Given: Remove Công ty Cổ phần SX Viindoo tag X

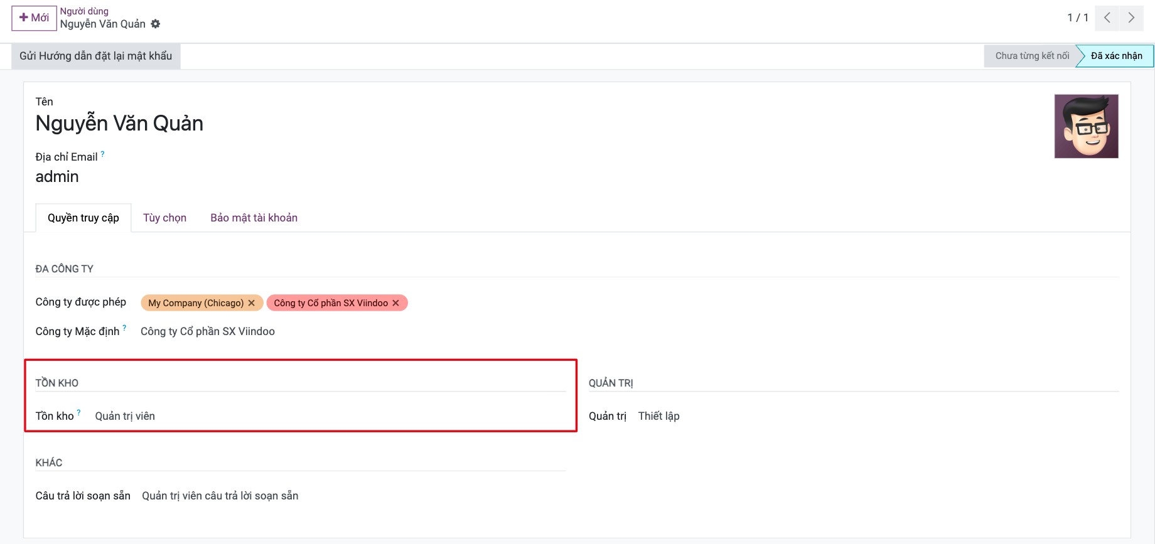Looking at the screenshot, I should tap(395, 303).
